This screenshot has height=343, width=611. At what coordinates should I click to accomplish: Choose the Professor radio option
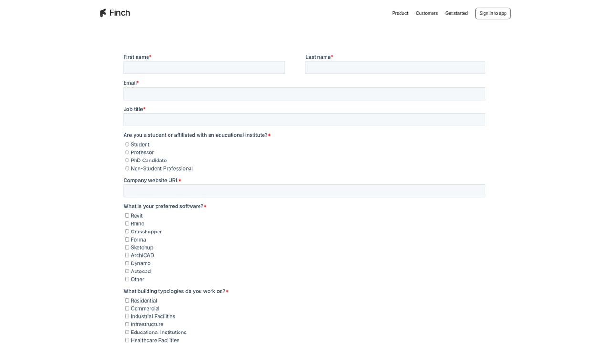(x=127, y=152)
